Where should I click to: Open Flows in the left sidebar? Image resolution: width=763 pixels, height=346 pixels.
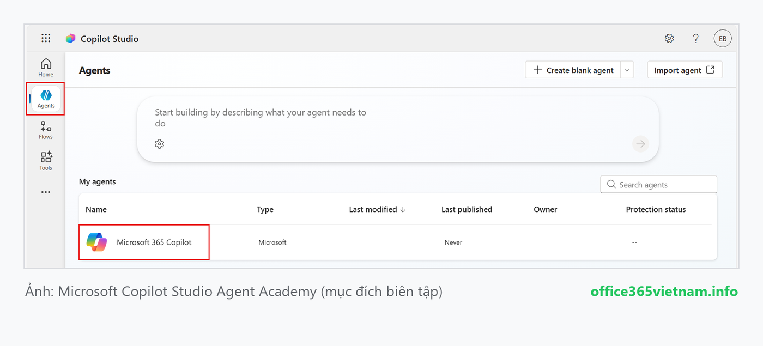tap(46, 130)
